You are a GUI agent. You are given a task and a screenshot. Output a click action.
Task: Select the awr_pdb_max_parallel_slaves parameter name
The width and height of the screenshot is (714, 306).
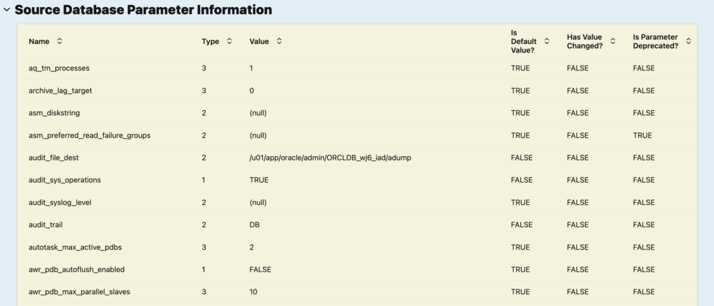coord(79,291)
